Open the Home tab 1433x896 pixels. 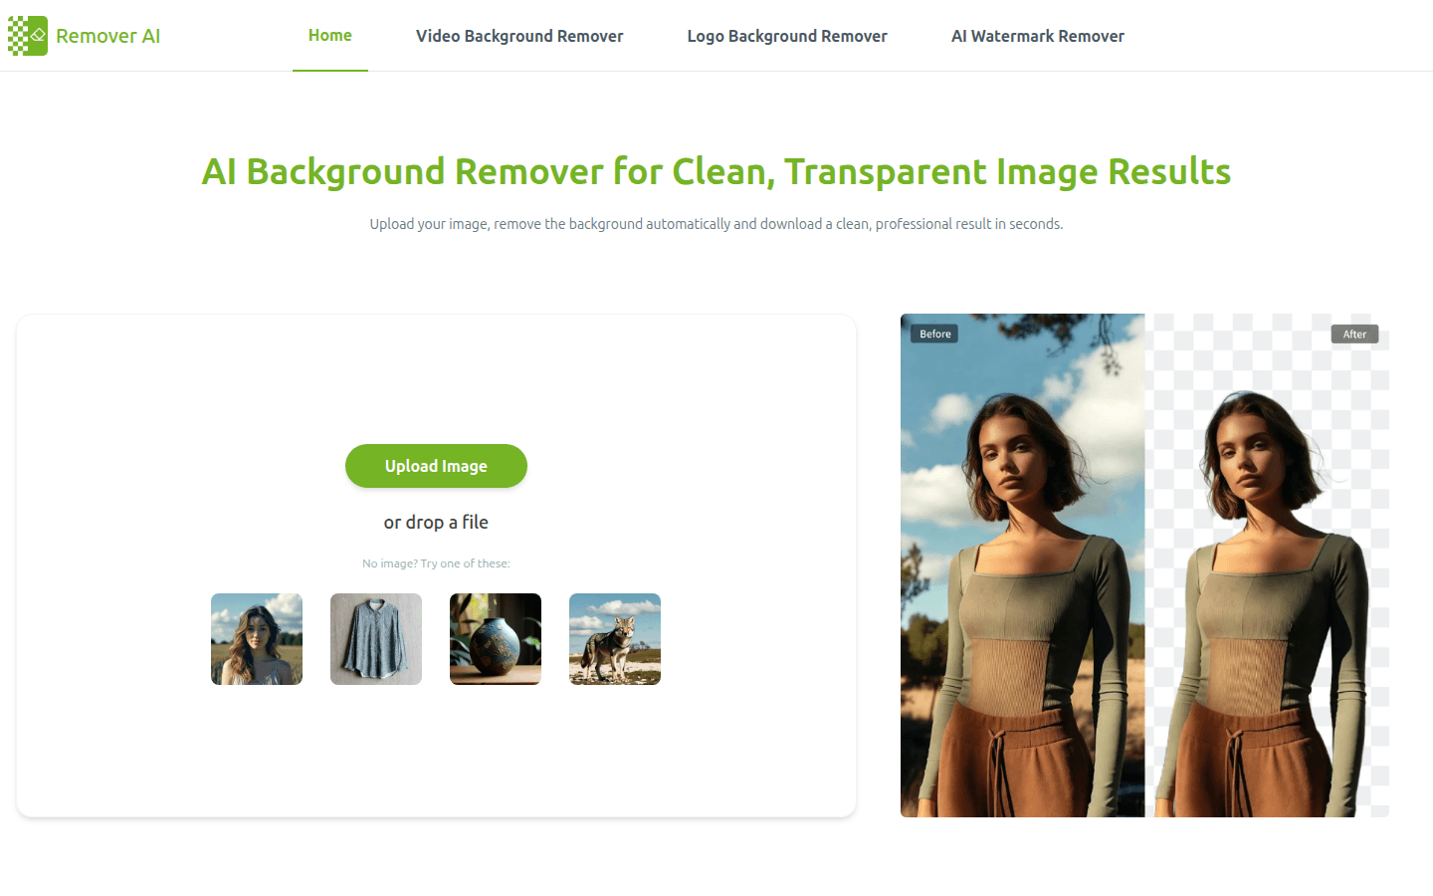pyautogui.click(x=330, y=36)
